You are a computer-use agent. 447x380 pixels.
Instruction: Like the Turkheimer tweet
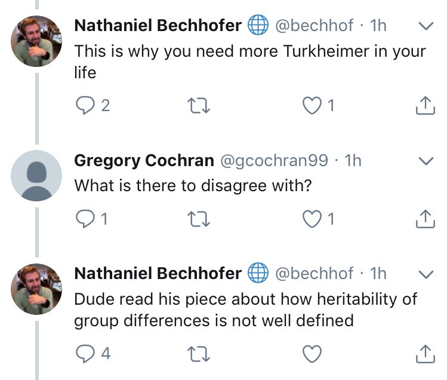coord(311,106)
